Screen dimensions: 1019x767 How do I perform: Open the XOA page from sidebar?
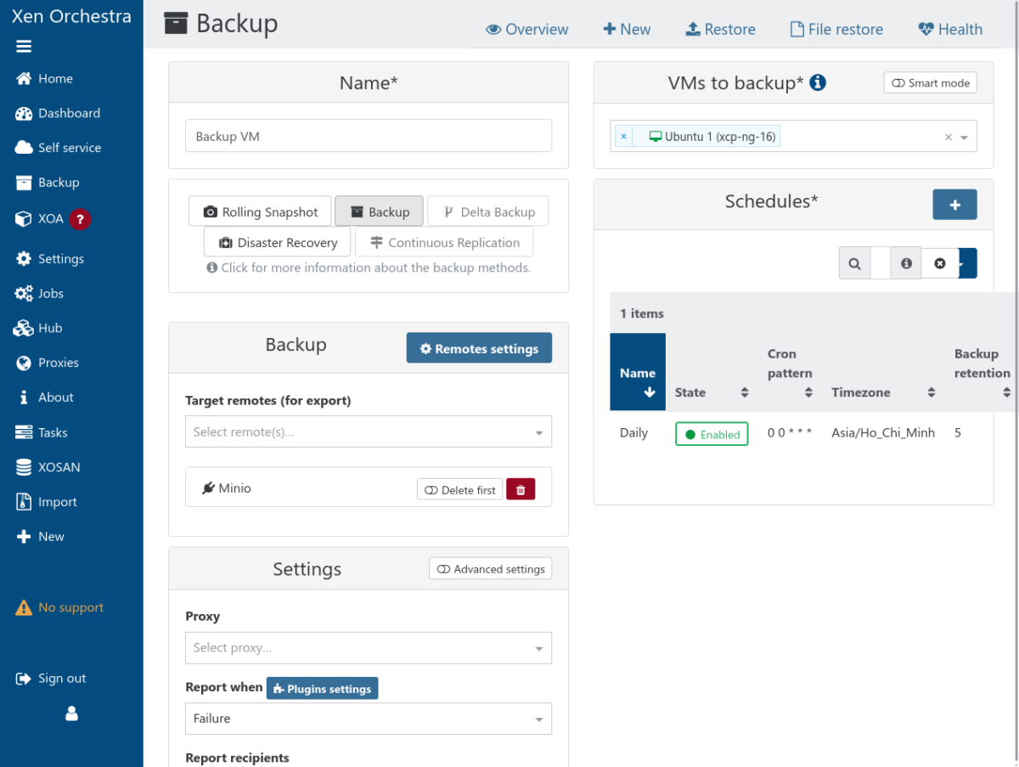(x=51, y=218)
